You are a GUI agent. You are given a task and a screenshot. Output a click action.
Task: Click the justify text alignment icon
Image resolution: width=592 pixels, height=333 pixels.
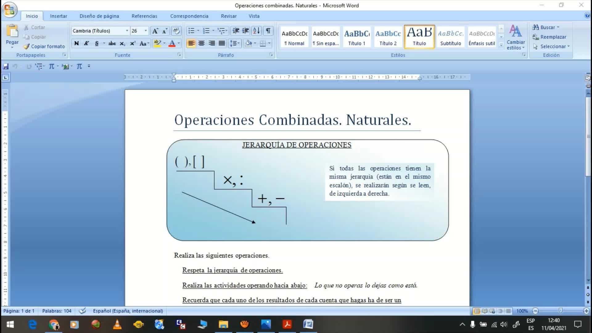tap(222, 43)
